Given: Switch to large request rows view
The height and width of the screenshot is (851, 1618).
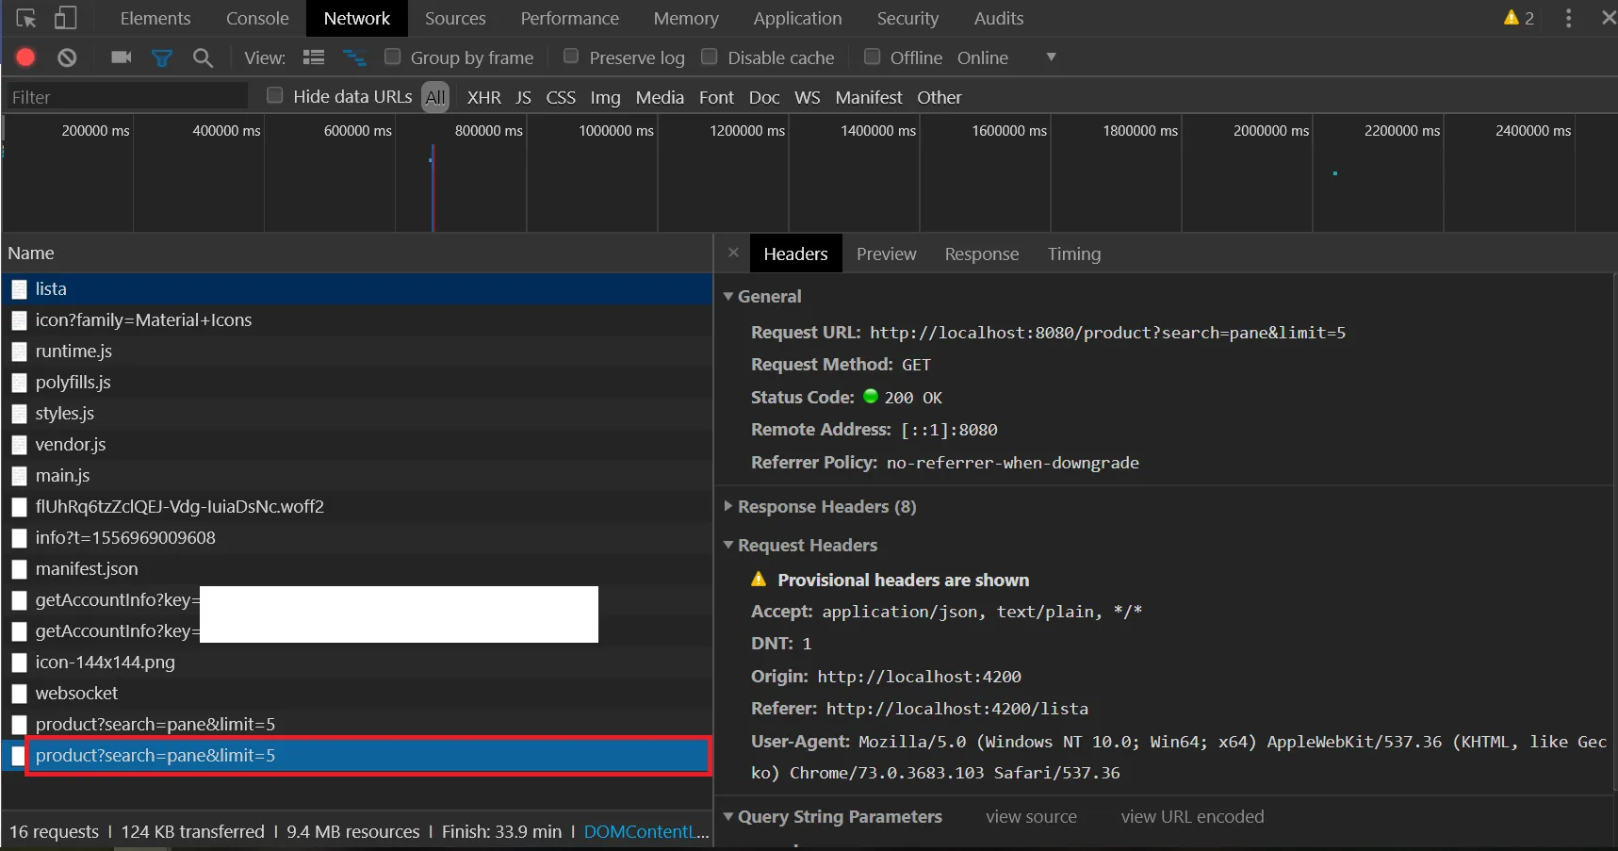Looking at the screenshot, I should point(314,57).
